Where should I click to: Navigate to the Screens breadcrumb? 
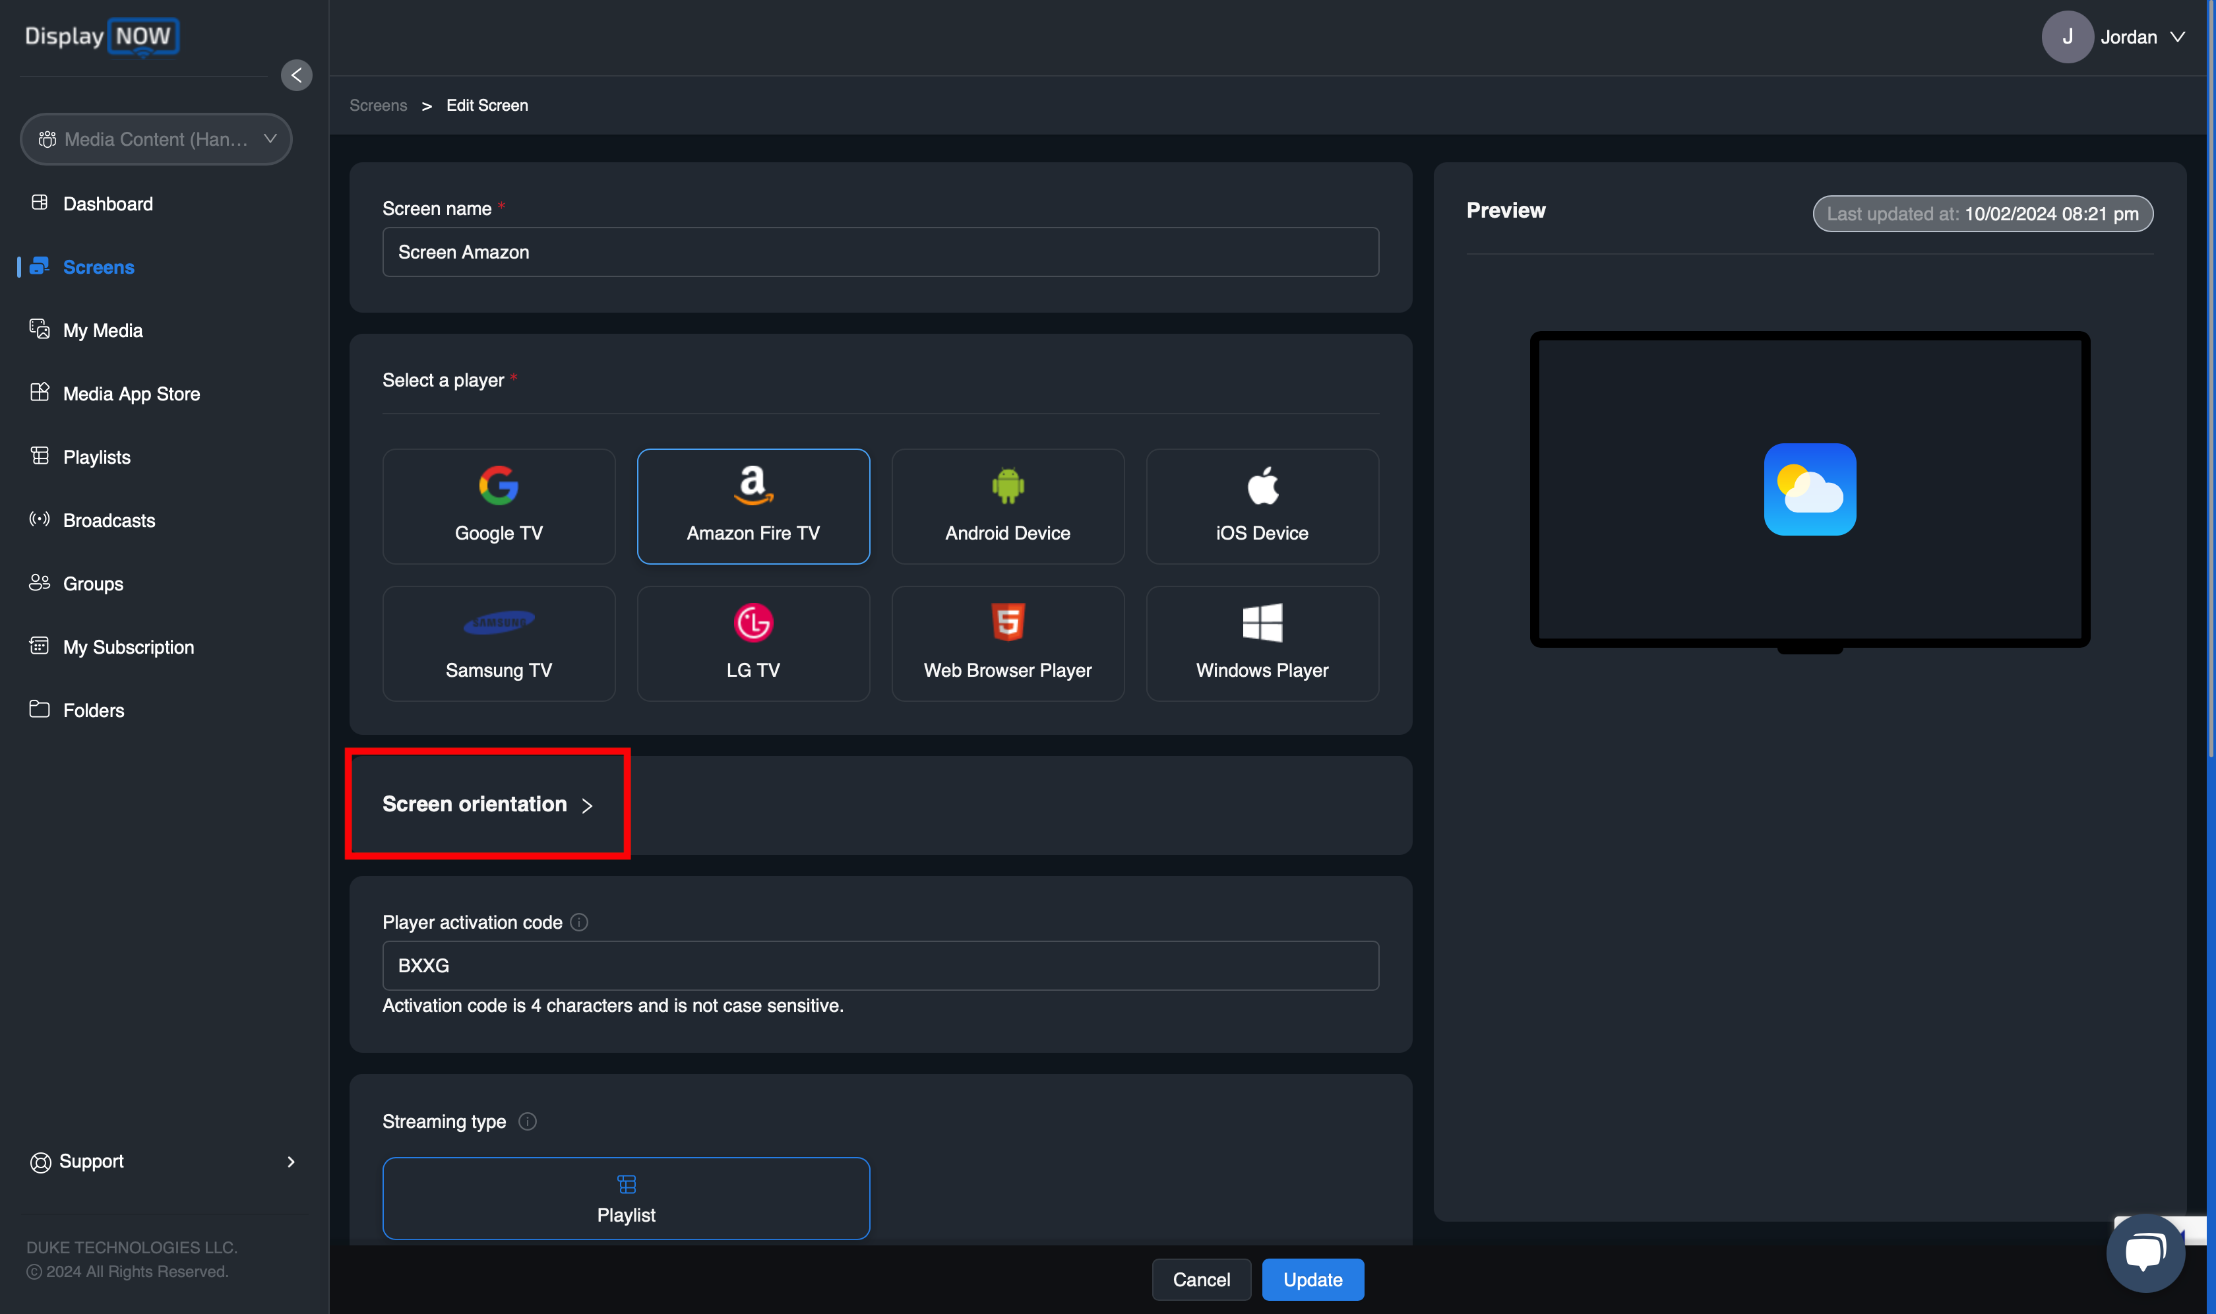coord(378,104)
